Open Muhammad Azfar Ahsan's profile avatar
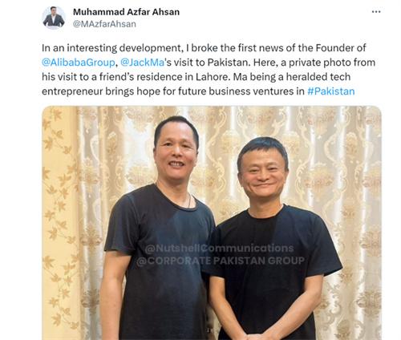Screen dimensions: 401x340 tap(54, 18)
